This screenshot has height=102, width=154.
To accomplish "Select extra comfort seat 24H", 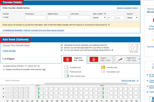I will pos(37,97).
